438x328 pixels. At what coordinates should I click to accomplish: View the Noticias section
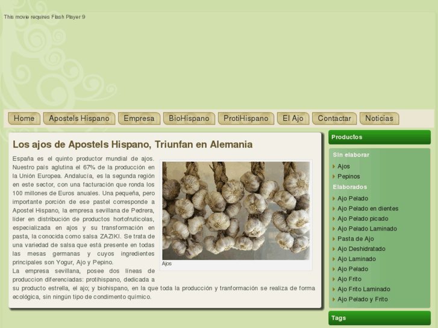click(x=379, y=119)
